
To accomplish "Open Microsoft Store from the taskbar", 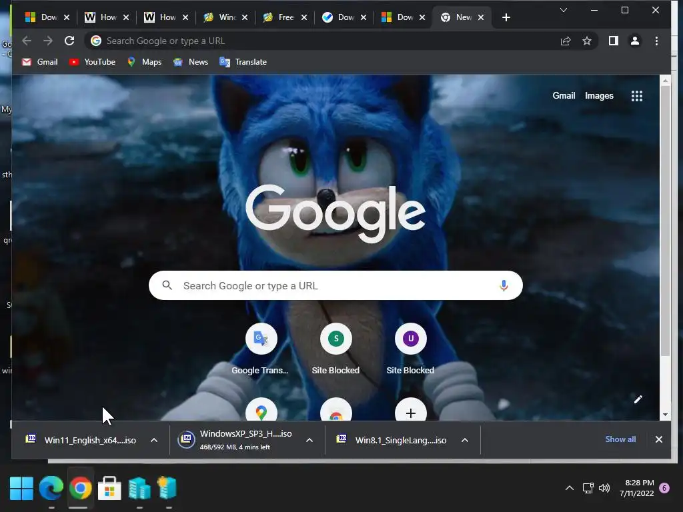I will (109, 488).
